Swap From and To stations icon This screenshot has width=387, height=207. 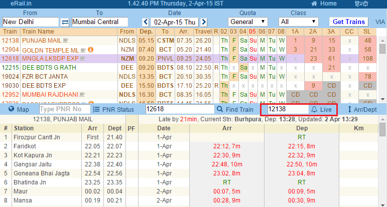click(65, 22)
